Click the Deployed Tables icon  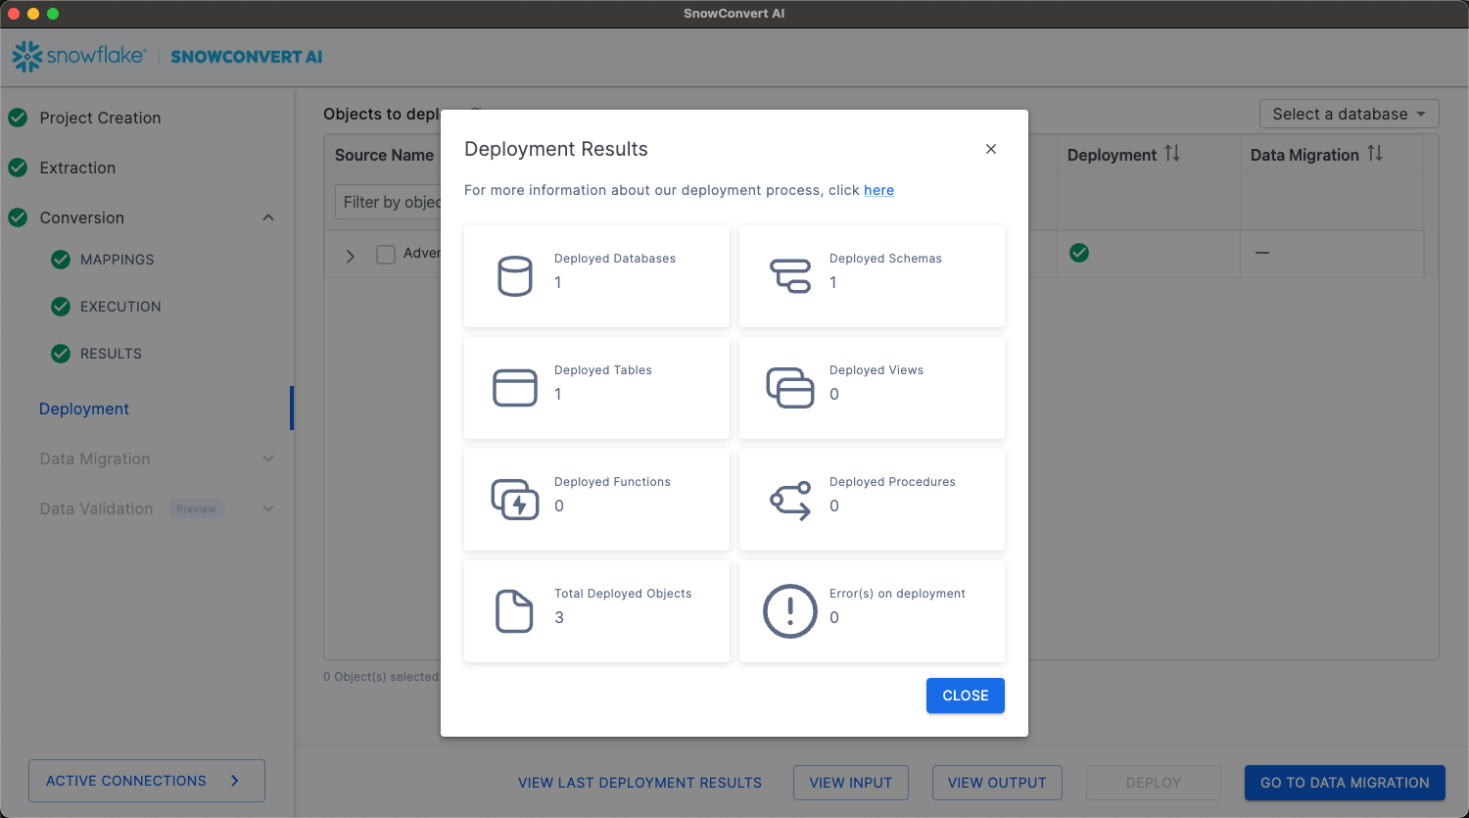(514, 388)
